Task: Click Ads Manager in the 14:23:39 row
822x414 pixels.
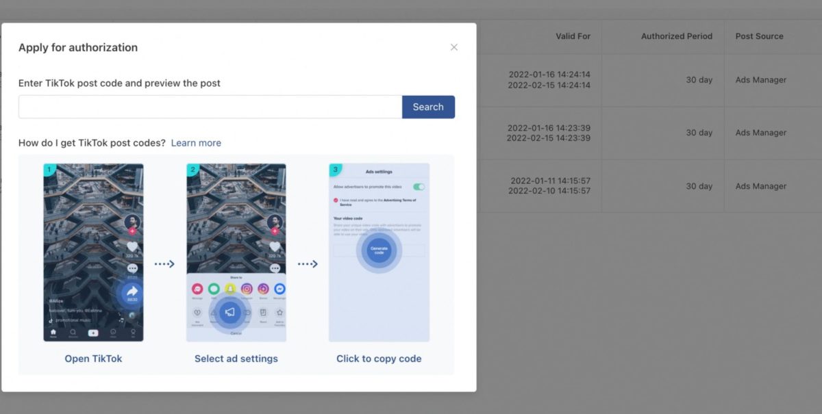Action: [761, 133]
